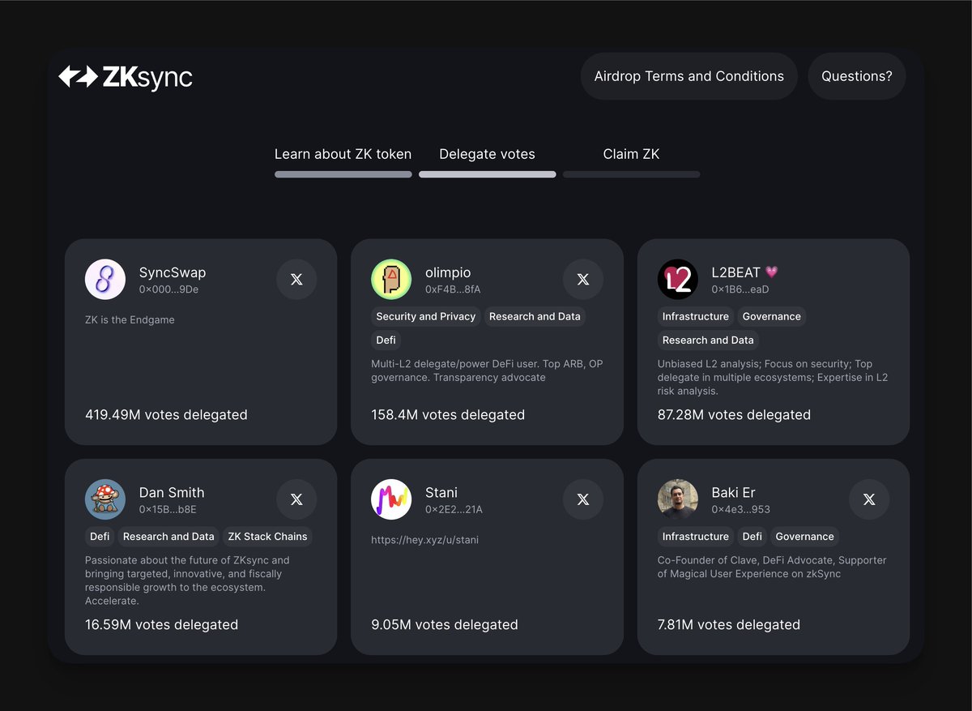Click Baki Er's Co-Founder of Clave description
Viewport: 972px width, 711px height.
[772, 567]
